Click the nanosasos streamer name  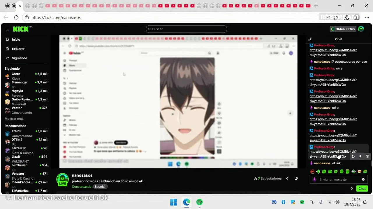[82, 175]
